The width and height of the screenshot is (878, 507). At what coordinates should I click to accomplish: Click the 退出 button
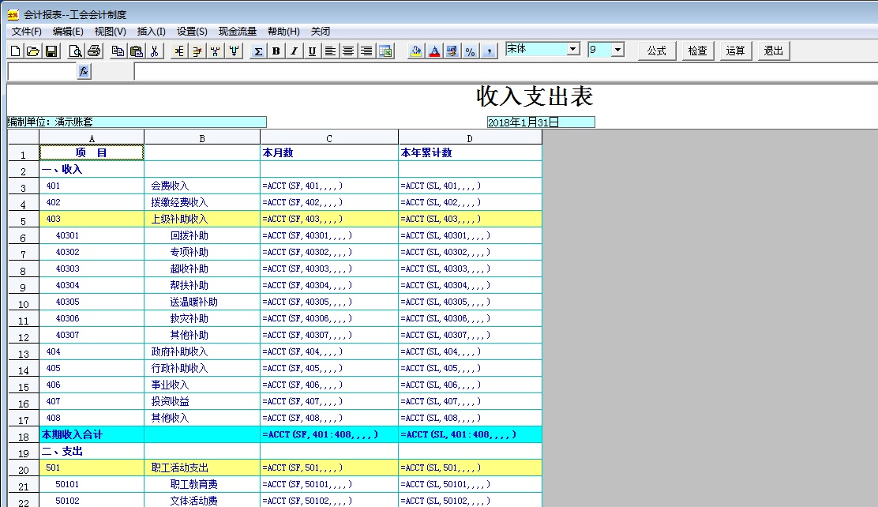[773, 51]
